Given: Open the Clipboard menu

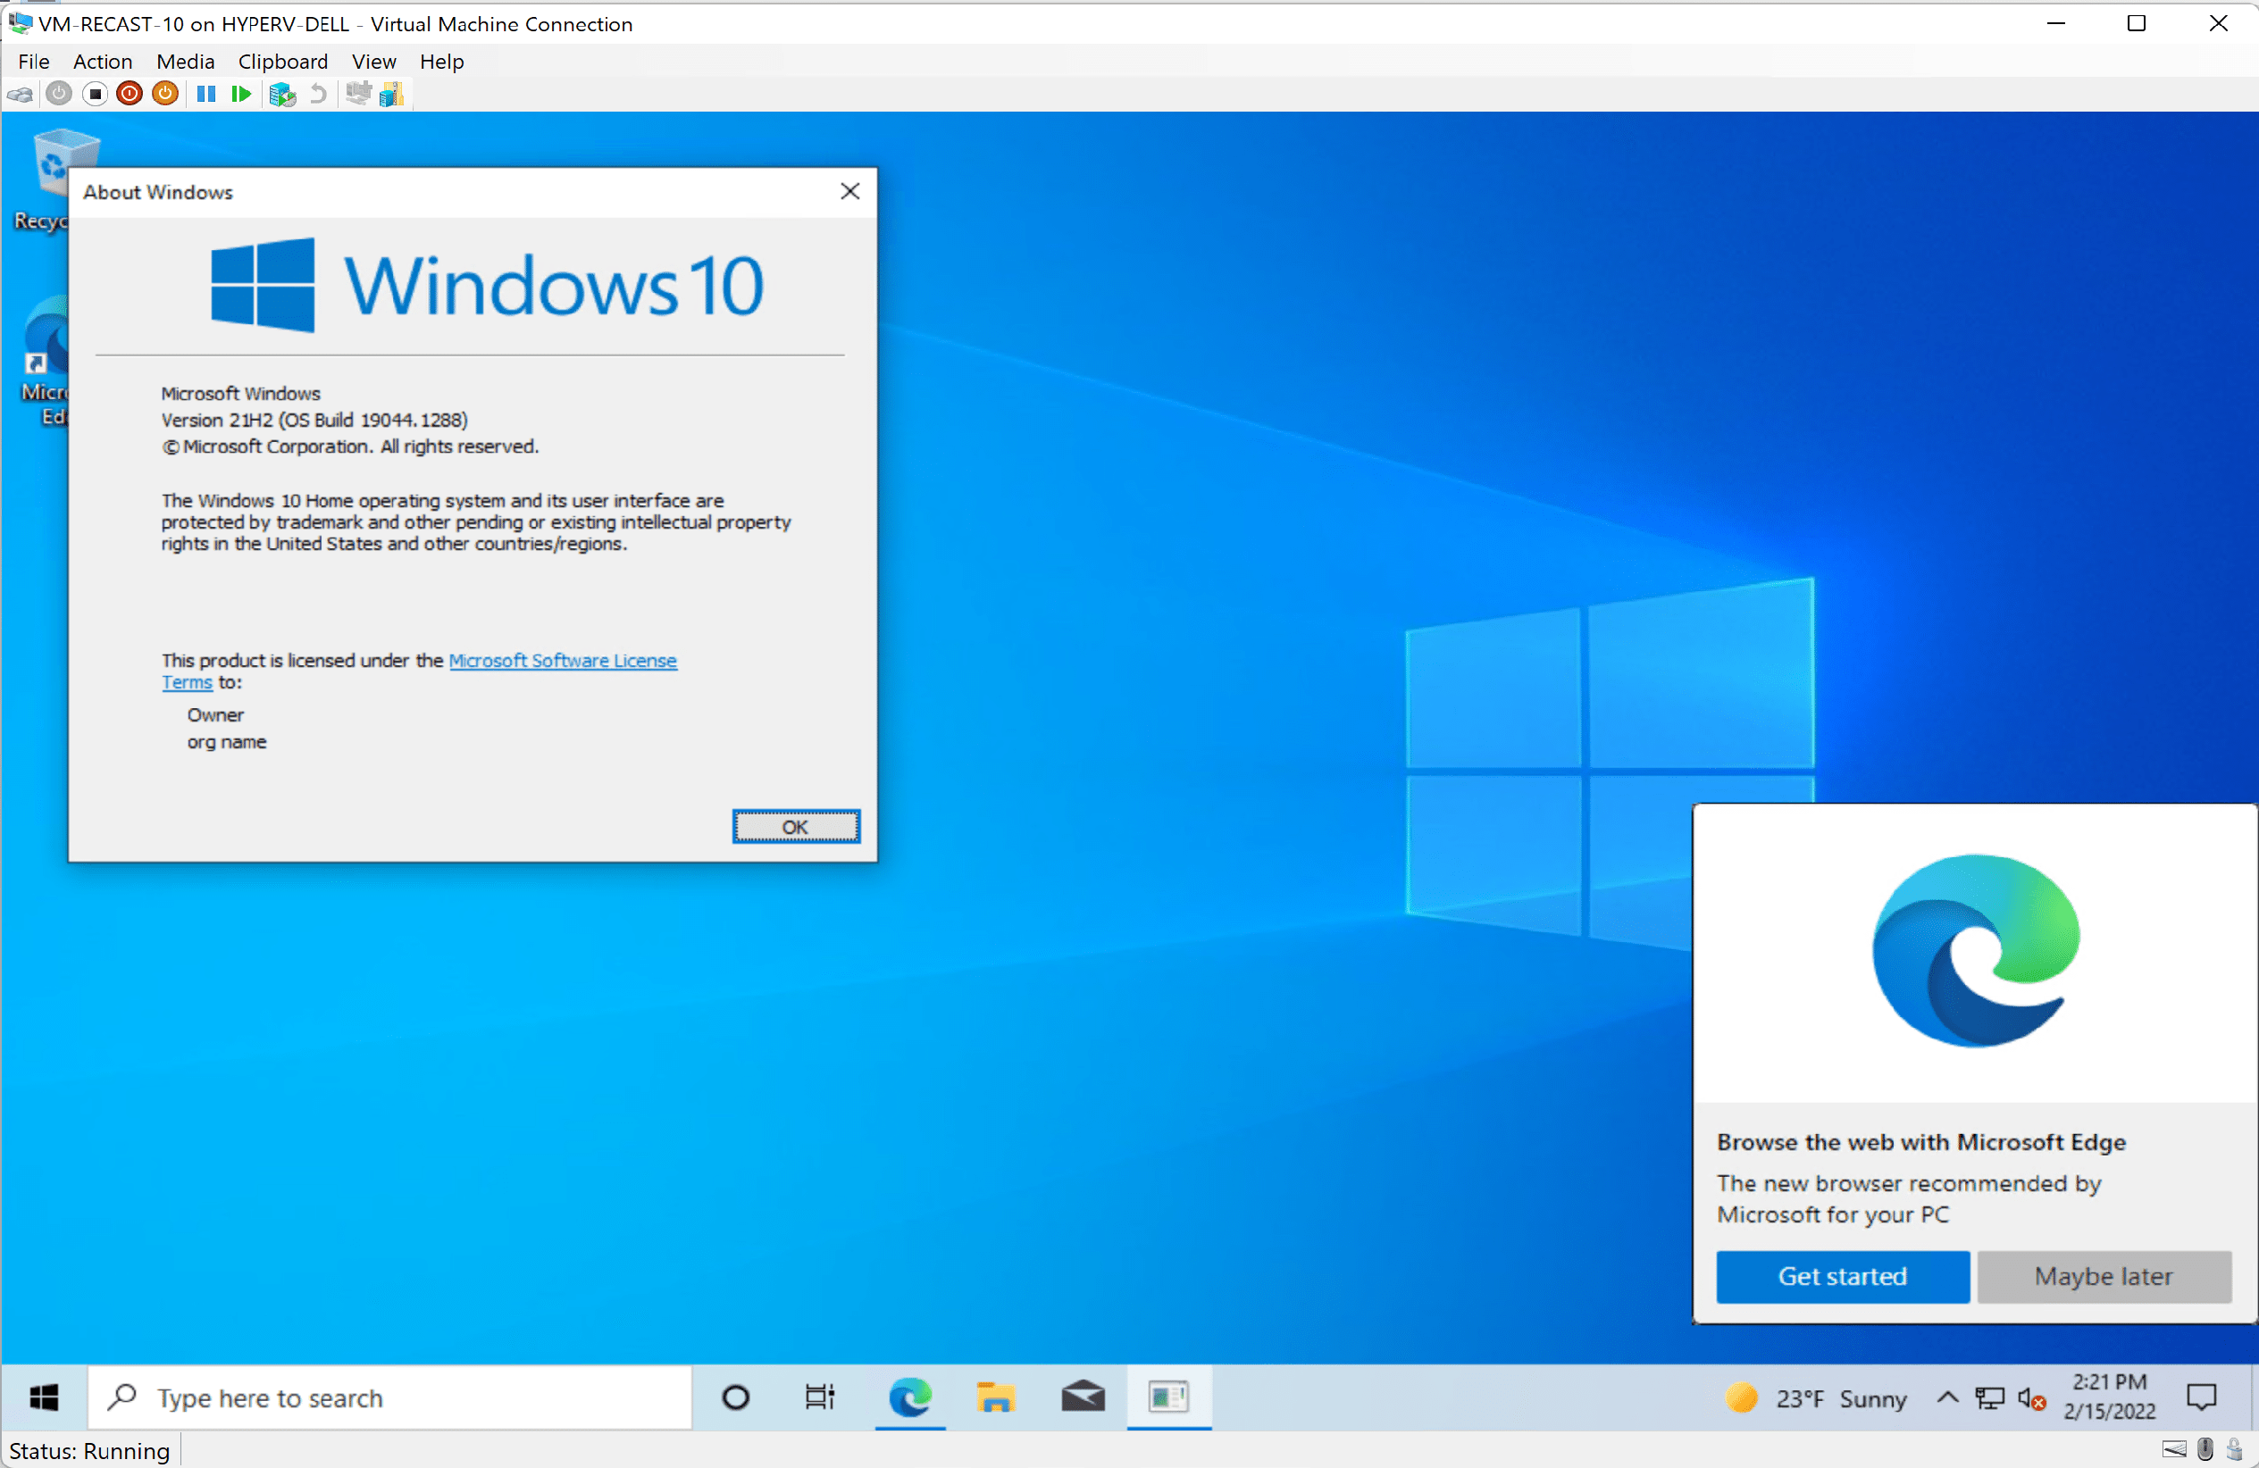Looking at the screenshot, I should 283,61.
